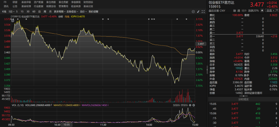This screenshot has width=279, height=127.
Task: Click the zoom plus icon on the chart
Action: [13, 21]
